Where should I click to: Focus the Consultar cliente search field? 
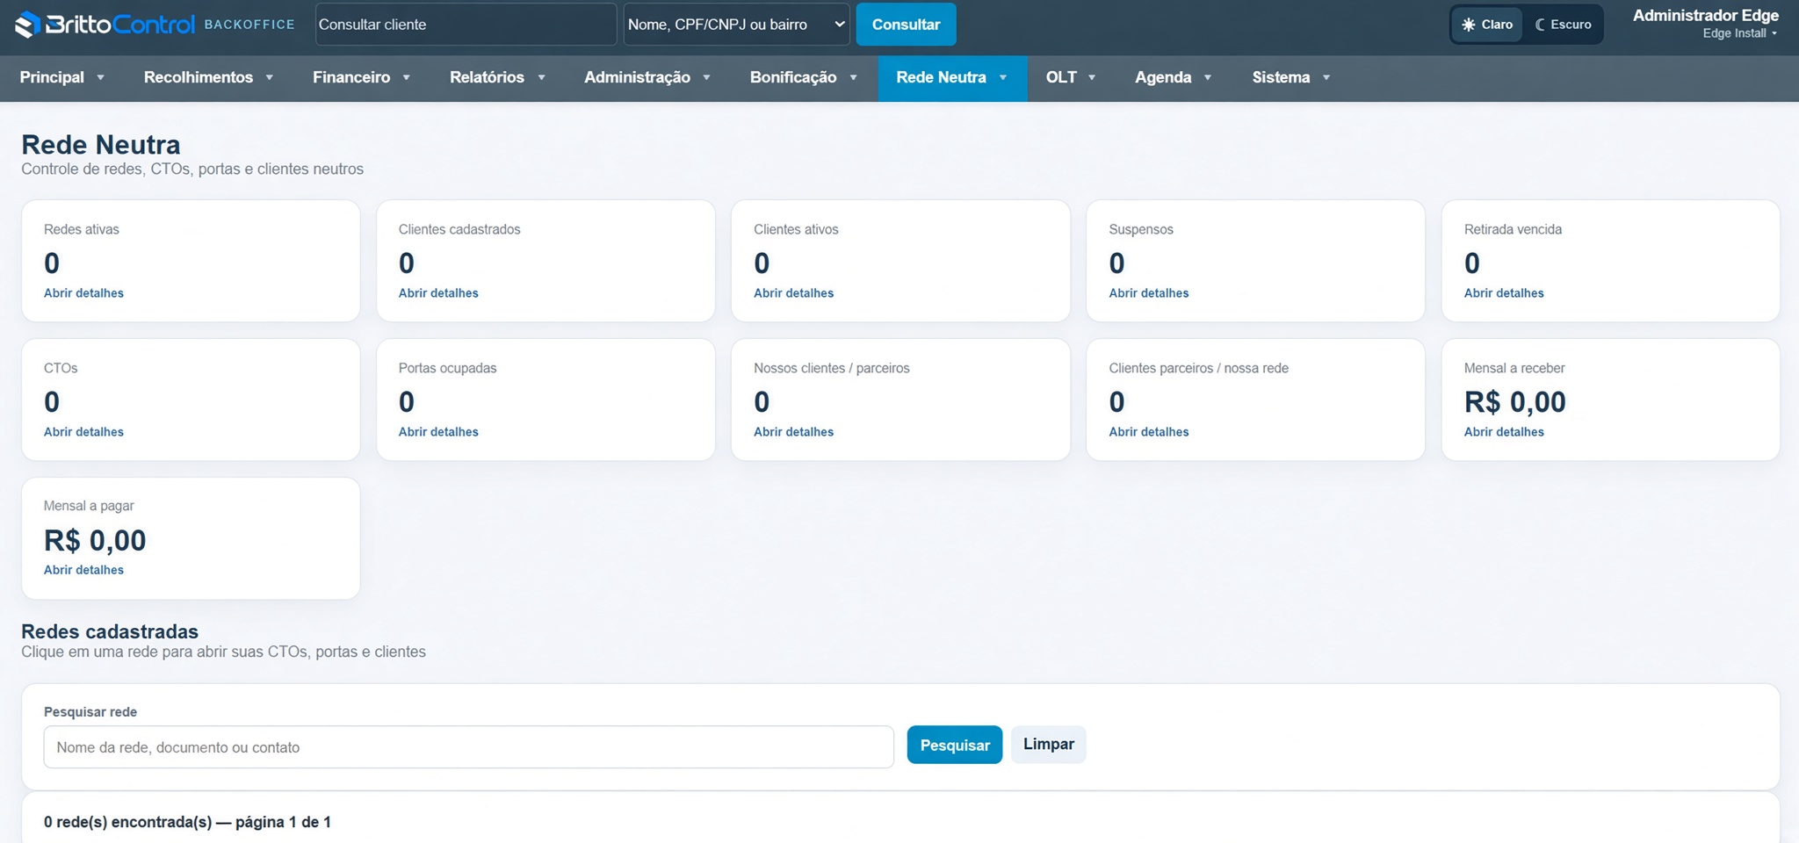pyautogui.click(x=466, y=25)
